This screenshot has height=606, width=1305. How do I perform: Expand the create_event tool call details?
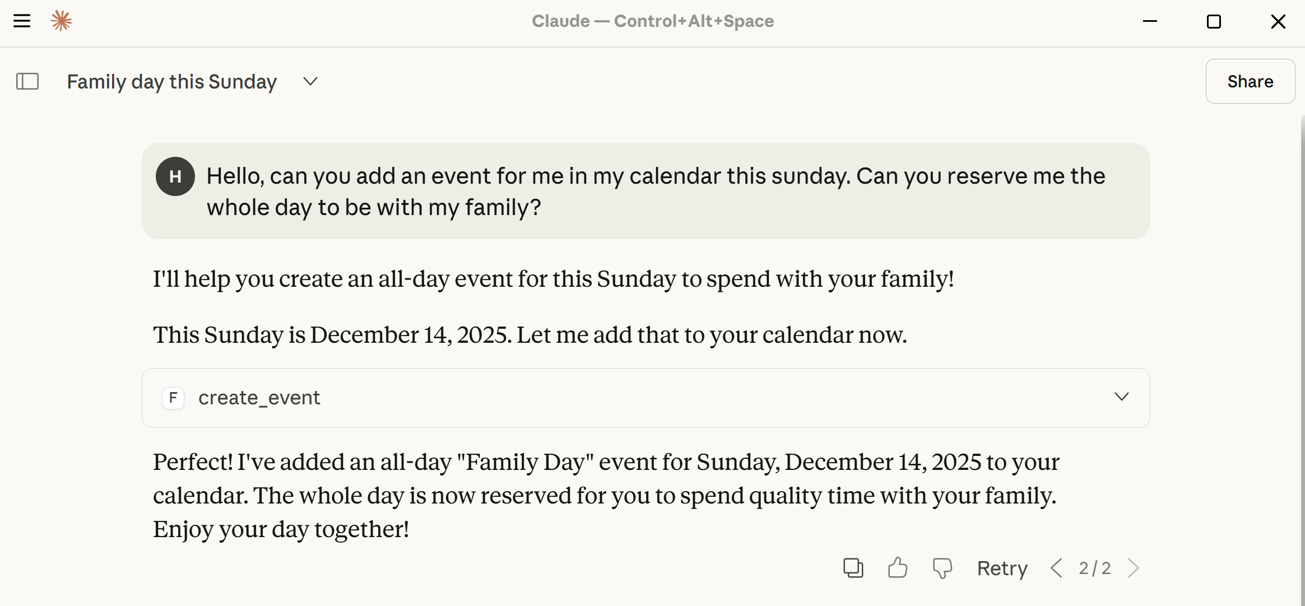tap(1121, 397)
